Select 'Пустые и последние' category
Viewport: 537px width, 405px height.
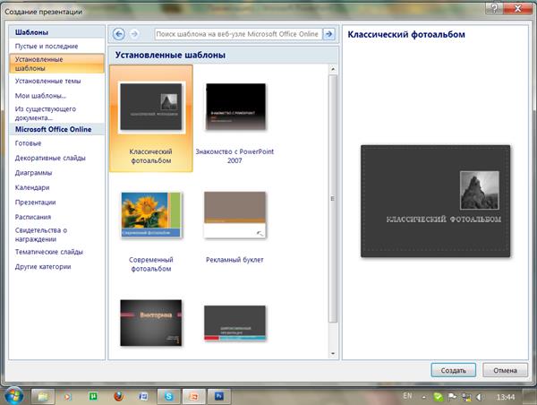coord(47,46)
